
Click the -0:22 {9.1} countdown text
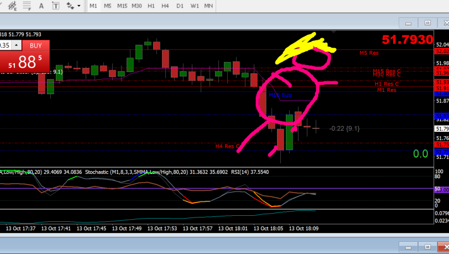point(344,128)
